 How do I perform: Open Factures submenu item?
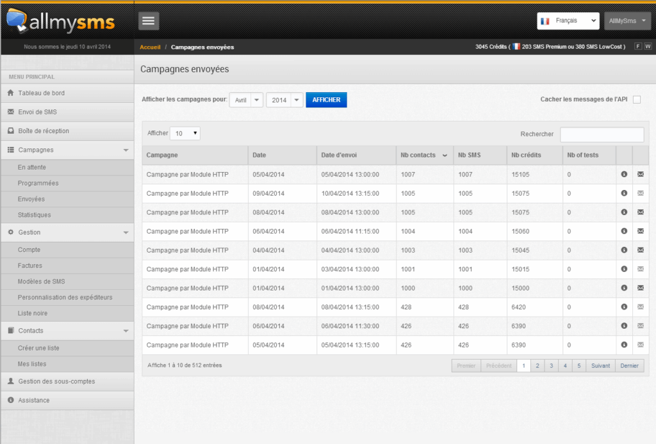[67, 266]
